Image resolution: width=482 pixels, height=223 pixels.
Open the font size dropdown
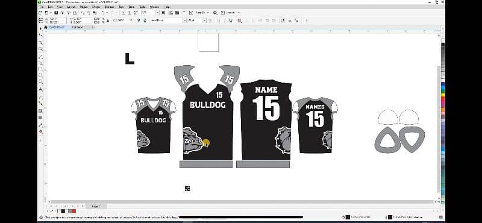click(x=204, y=20)
